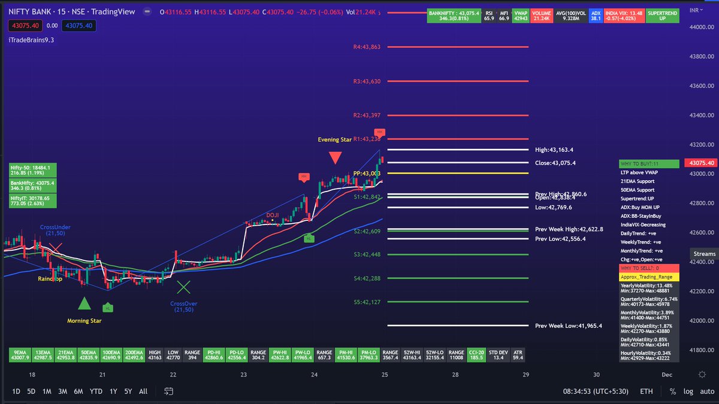The width and height of the screenshot is (719, 404).
Task: Open the timezone menu showing UTC+5:30
Action: click(x=597, y=391)
